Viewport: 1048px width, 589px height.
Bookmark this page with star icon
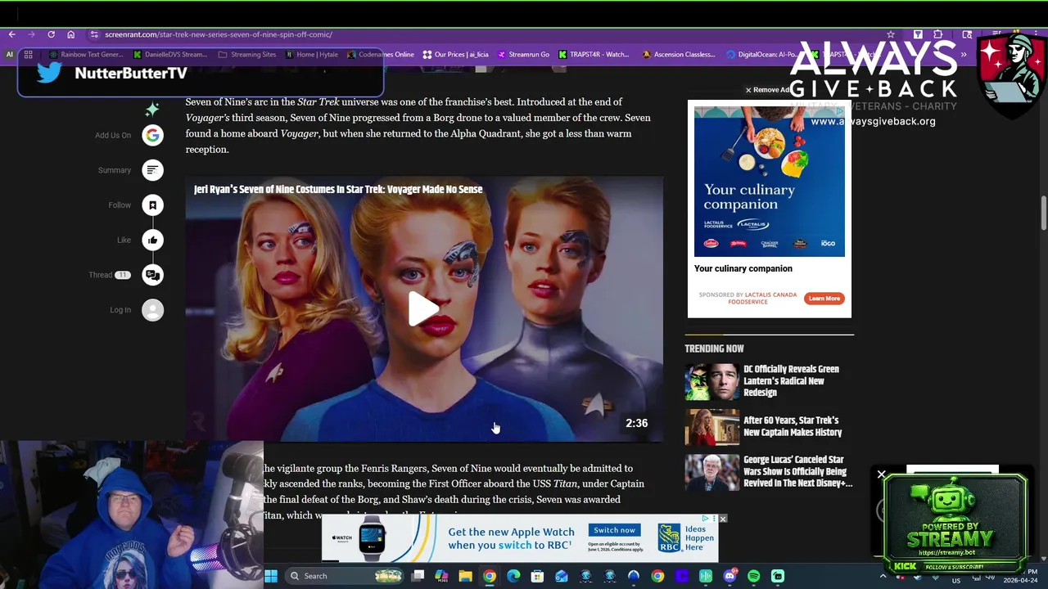tap(891, 34)
